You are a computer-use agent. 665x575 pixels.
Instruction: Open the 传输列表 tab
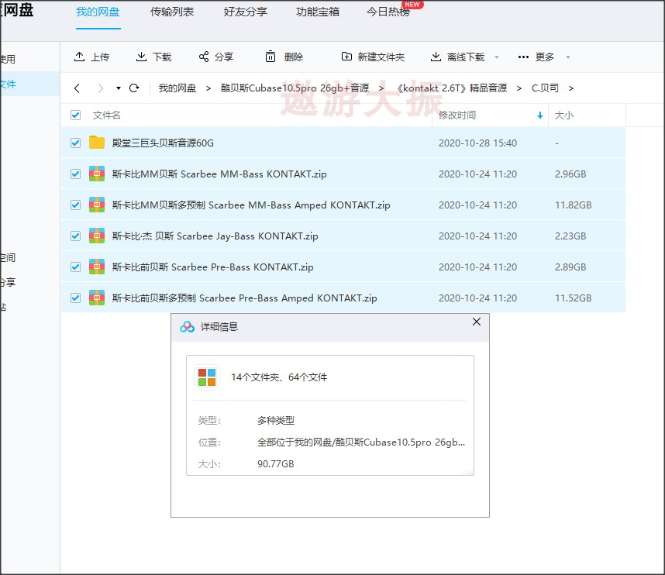[x=172, y=12]
